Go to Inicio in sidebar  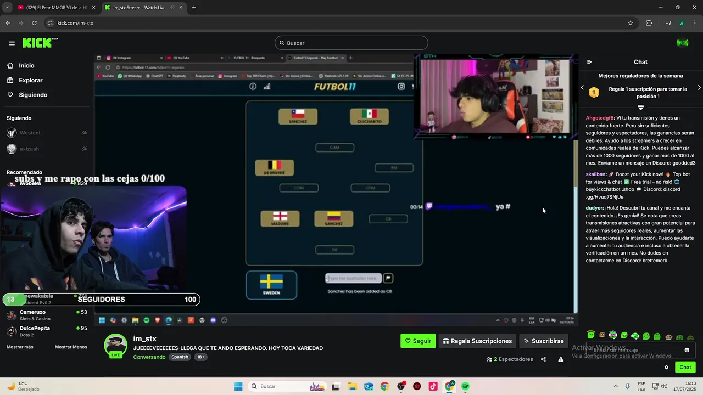pyautogui.click(x=20, y=65)
